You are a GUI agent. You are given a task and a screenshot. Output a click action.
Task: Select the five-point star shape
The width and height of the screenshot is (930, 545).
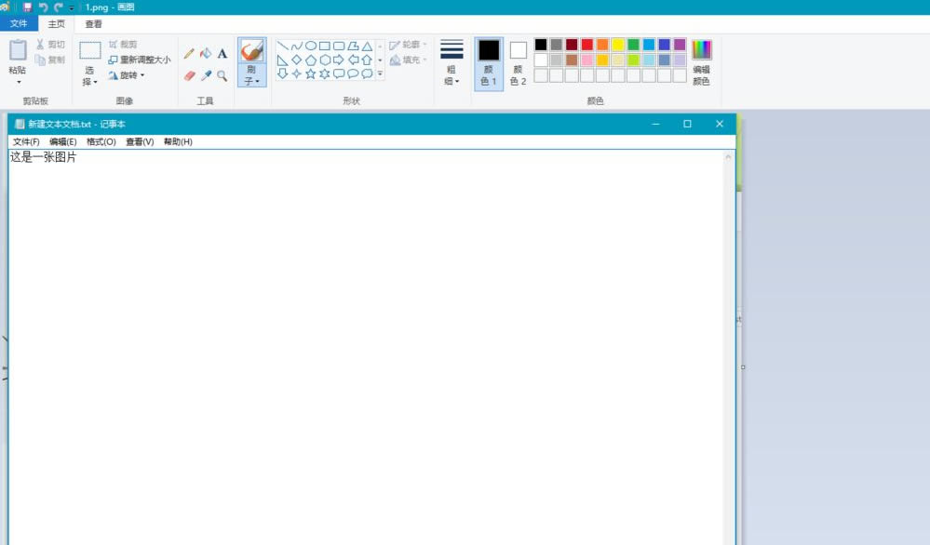point(310,74)
